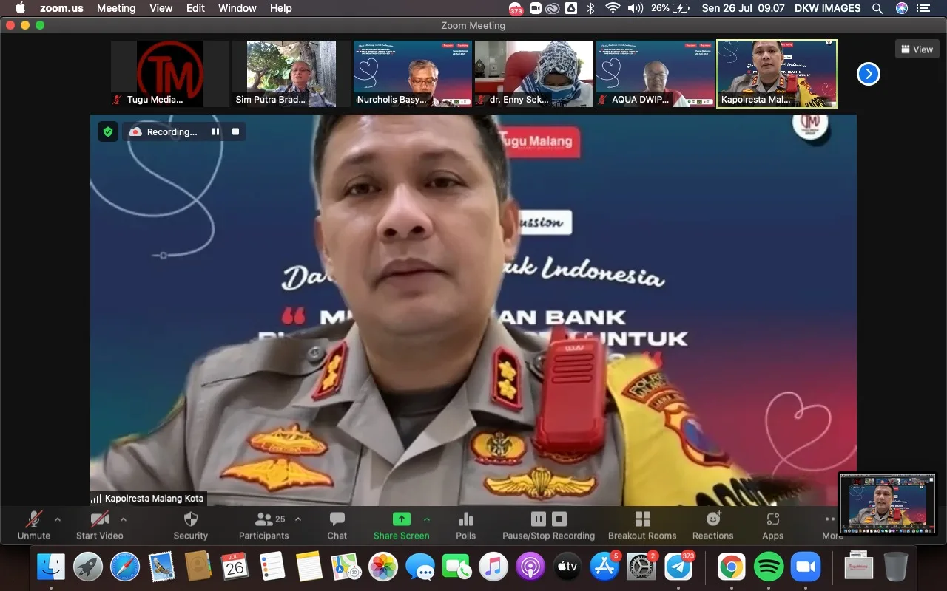Launch FaceTime from the Dock
The height and width of the screenshot is (591, 947).
tap(456, 567)
